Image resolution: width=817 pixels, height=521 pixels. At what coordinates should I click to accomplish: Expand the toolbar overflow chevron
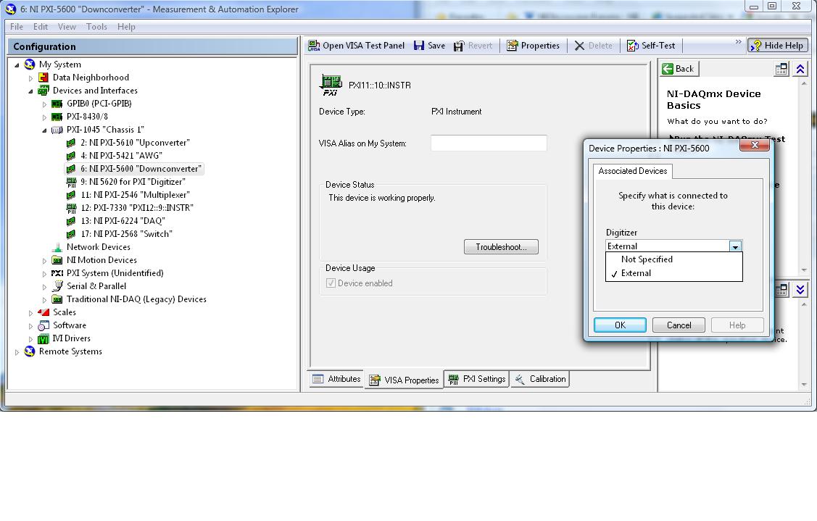(x=738, y=42)
